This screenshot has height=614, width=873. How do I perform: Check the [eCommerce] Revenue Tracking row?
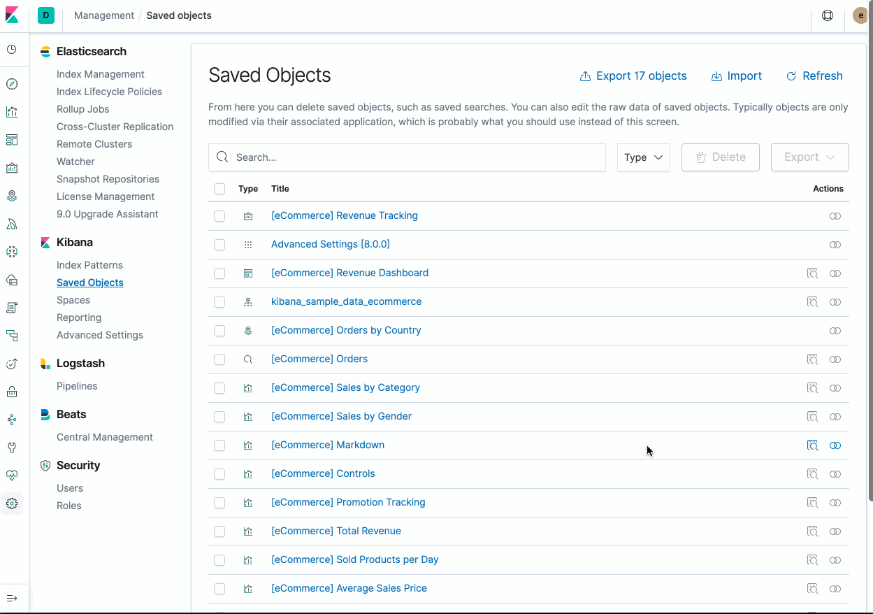[x=219, y=216]
